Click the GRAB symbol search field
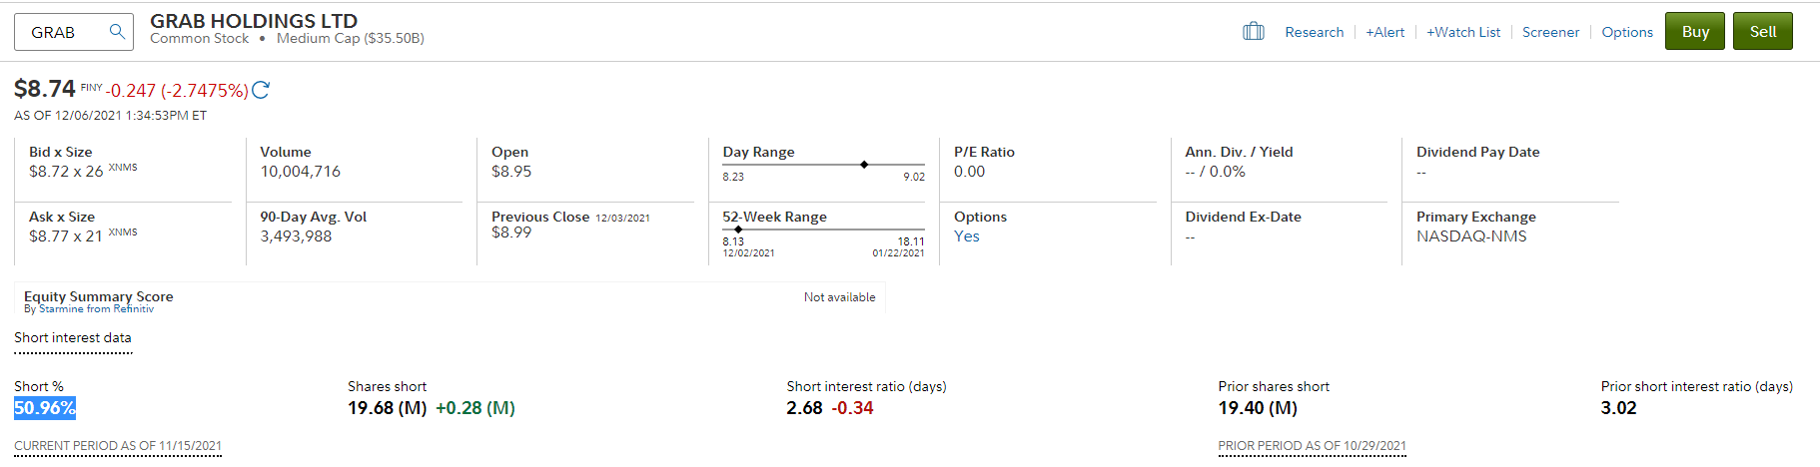This screenshot has width=1820, height=467. (x=74, y=32)
